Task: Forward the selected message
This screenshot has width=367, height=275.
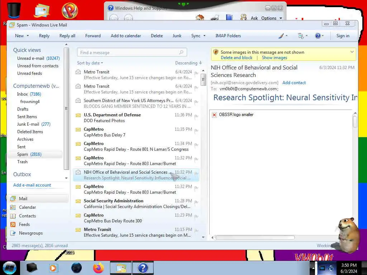Action: [x=93, y=36]
